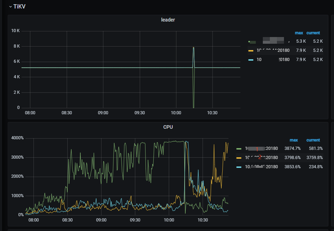Click green series swatch in CPU legend
334x231 pixels.
click(x=239, y=149)
